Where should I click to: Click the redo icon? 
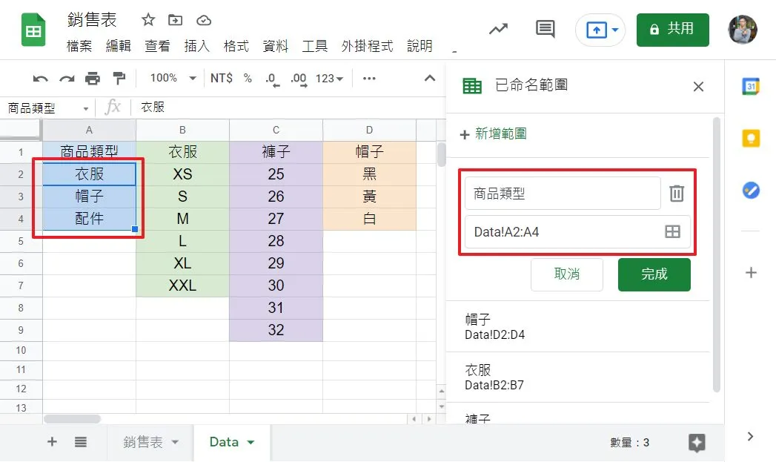67,79
